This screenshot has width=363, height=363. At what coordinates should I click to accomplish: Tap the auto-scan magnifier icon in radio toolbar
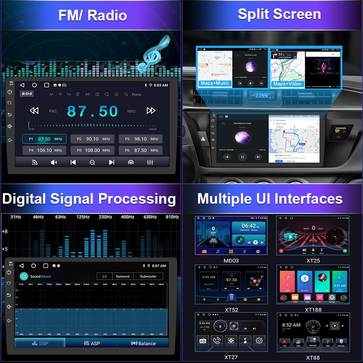[x=92, y=163]
